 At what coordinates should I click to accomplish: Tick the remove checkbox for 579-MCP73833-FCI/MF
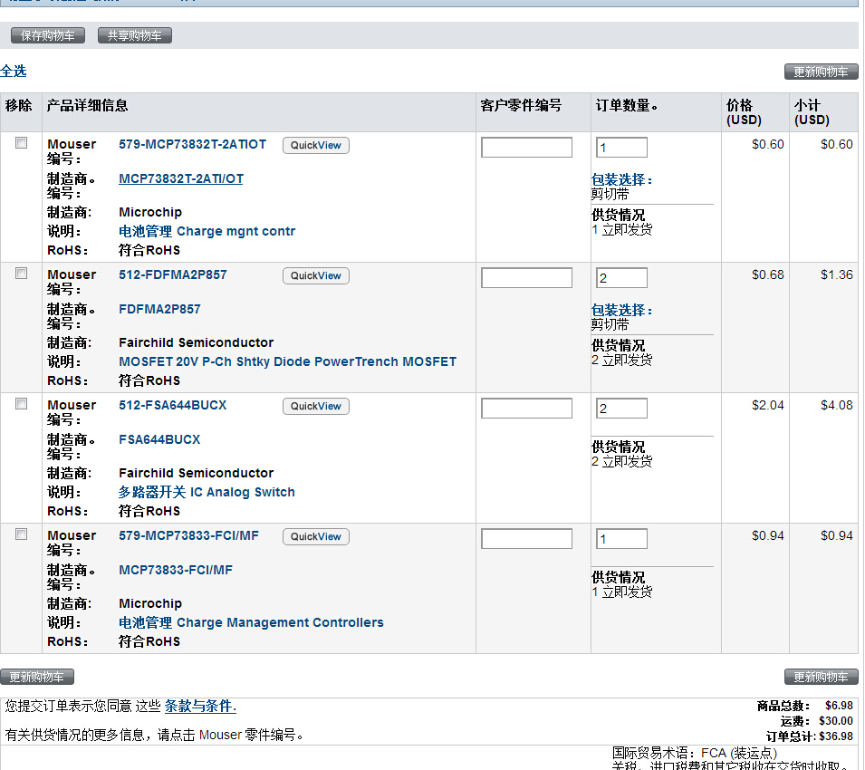pos(22,534)
